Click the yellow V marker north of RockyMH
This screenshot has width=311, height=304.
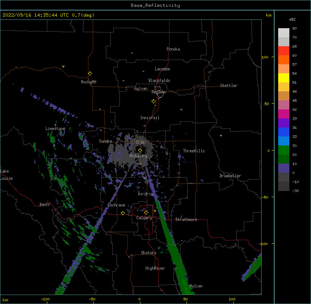63,66
